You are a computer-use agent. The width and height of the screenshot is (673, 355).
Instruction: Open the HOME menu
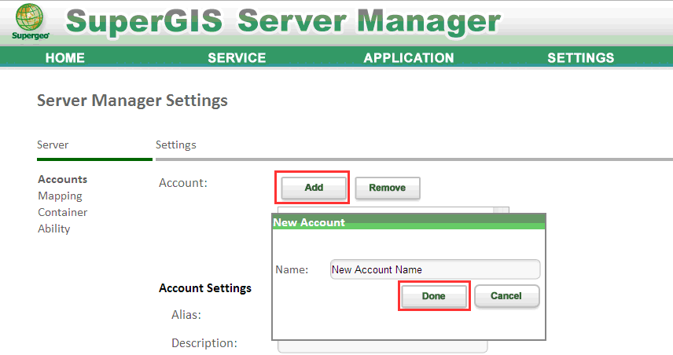64,57
